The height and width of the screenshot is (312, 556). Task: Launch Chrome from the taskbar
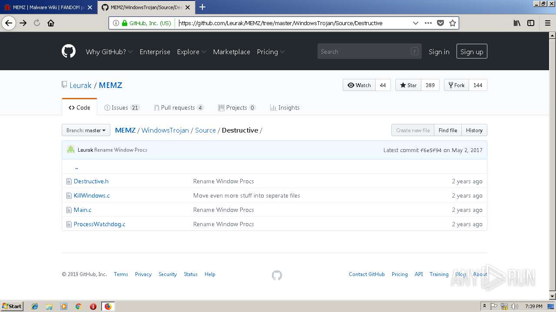[79, 306]
